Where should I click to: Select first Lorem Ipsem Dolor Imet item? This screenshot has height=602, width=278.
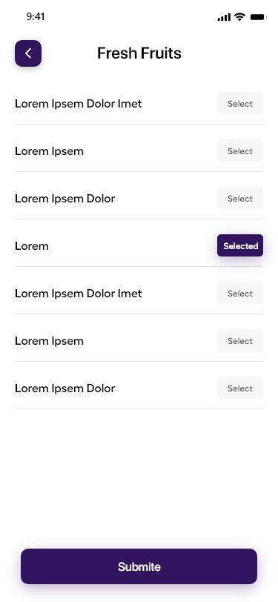[x=240, y=103]
